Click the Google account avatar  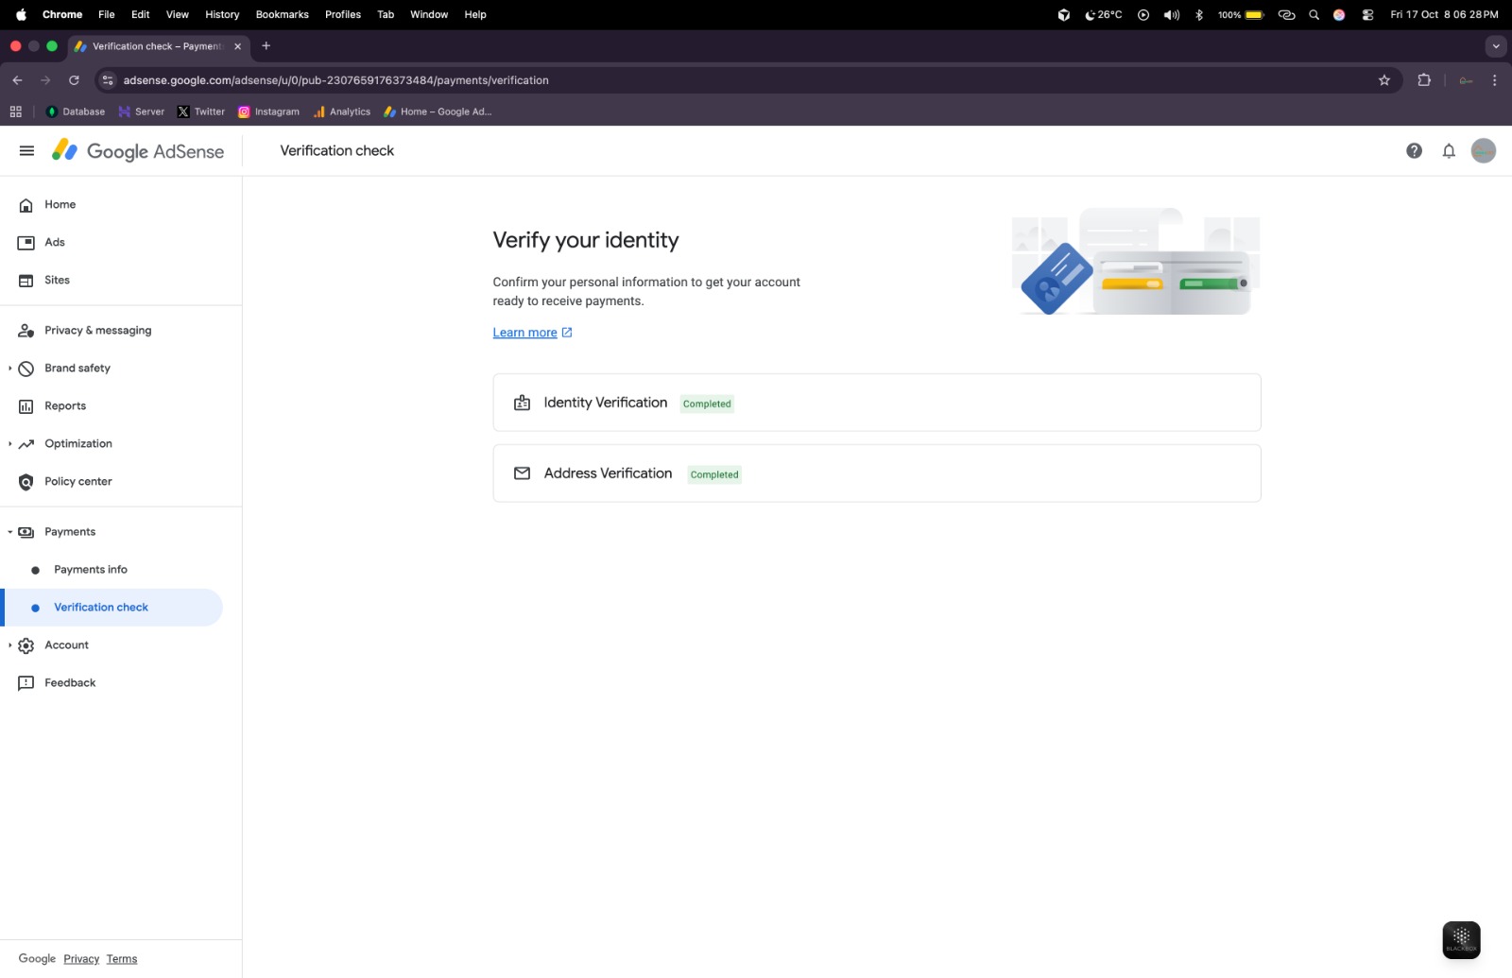coord(1483,151)
